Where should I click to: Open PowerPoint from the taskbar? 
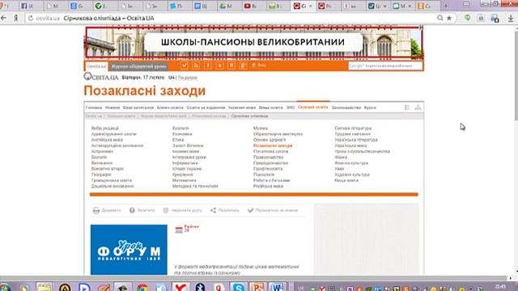(x=257, y=288)
